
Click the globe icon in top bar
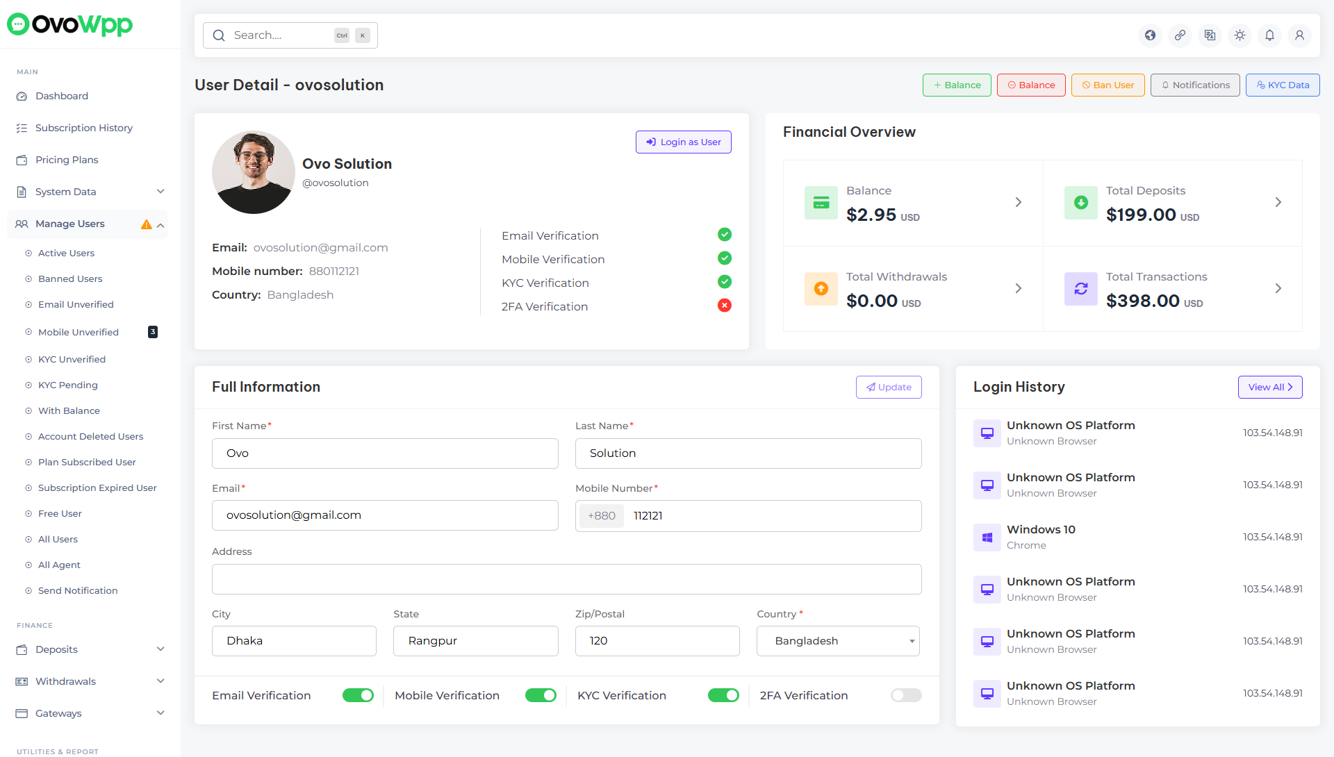[x=1150, y=35]
